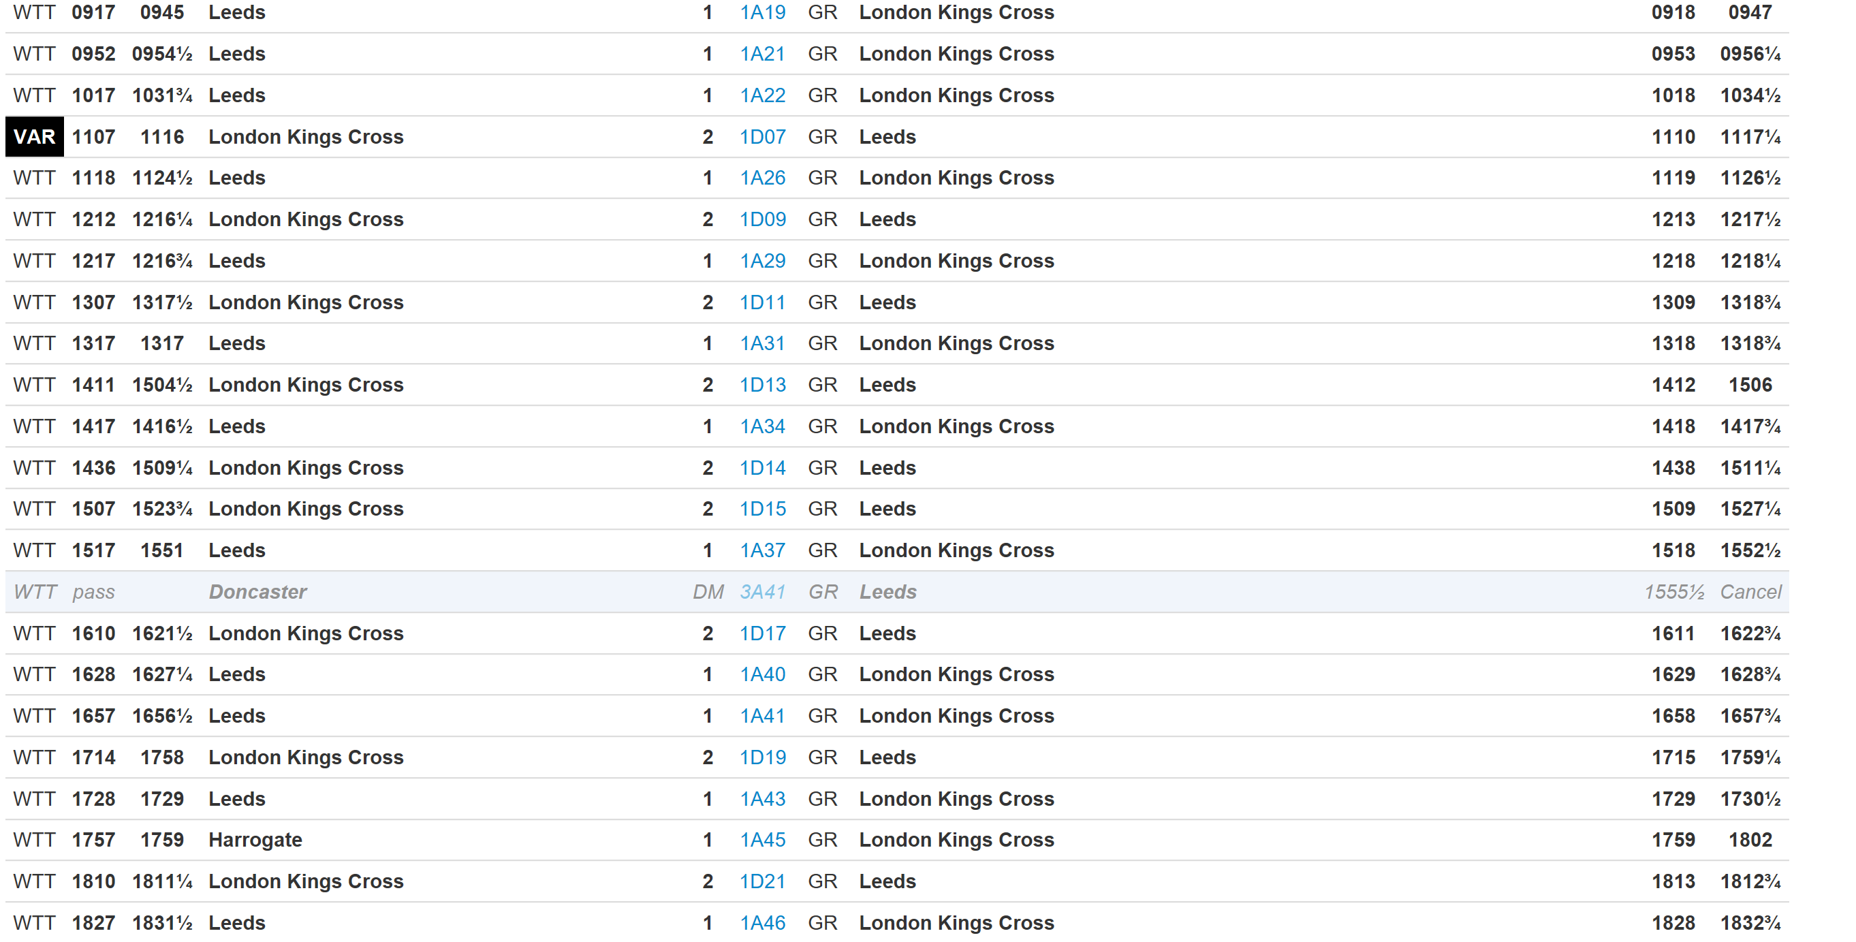Click the Cancel status on Doncaster row
This screenshot has height=942, width=1856.
(1750, 592)
